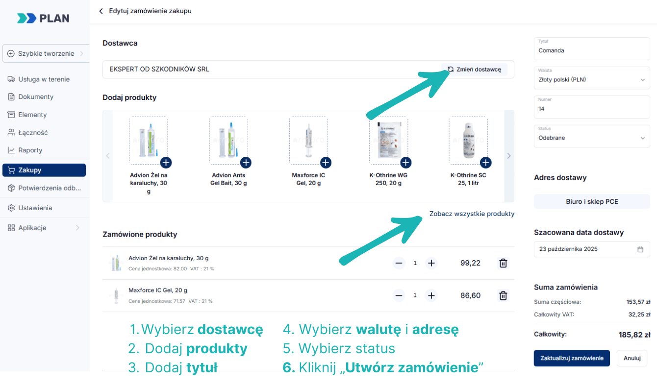
Task: Decrease quantity of Maxforce IC Gel
Action: [399, 295]
